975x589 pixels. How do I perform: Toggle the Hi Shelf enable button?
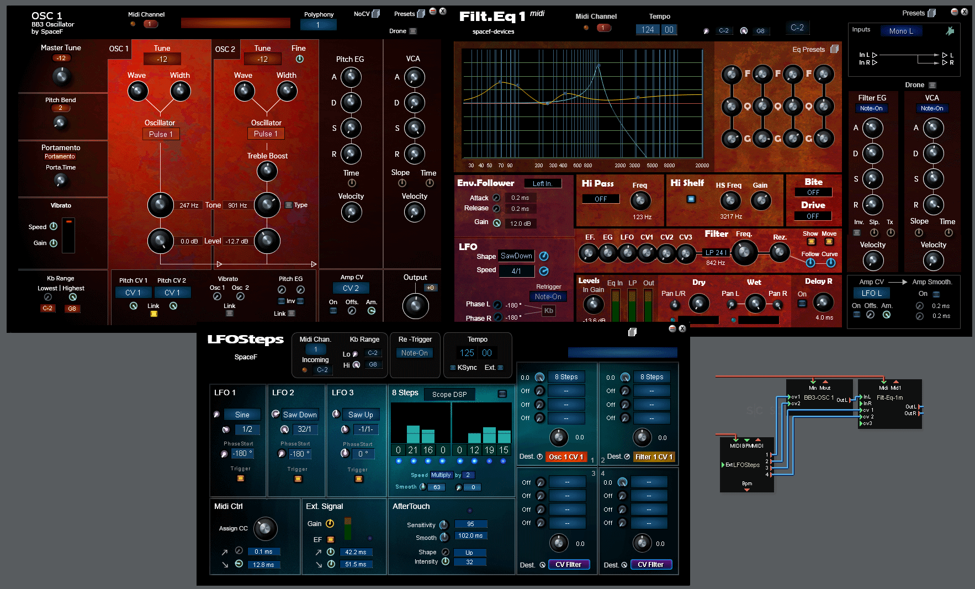(691, 199)
